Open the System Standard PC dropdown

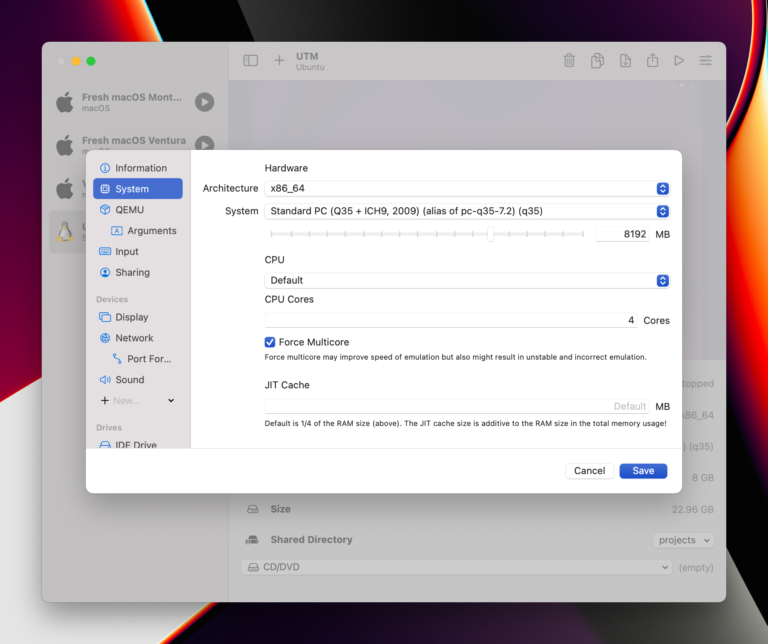(x=467, y=211)
